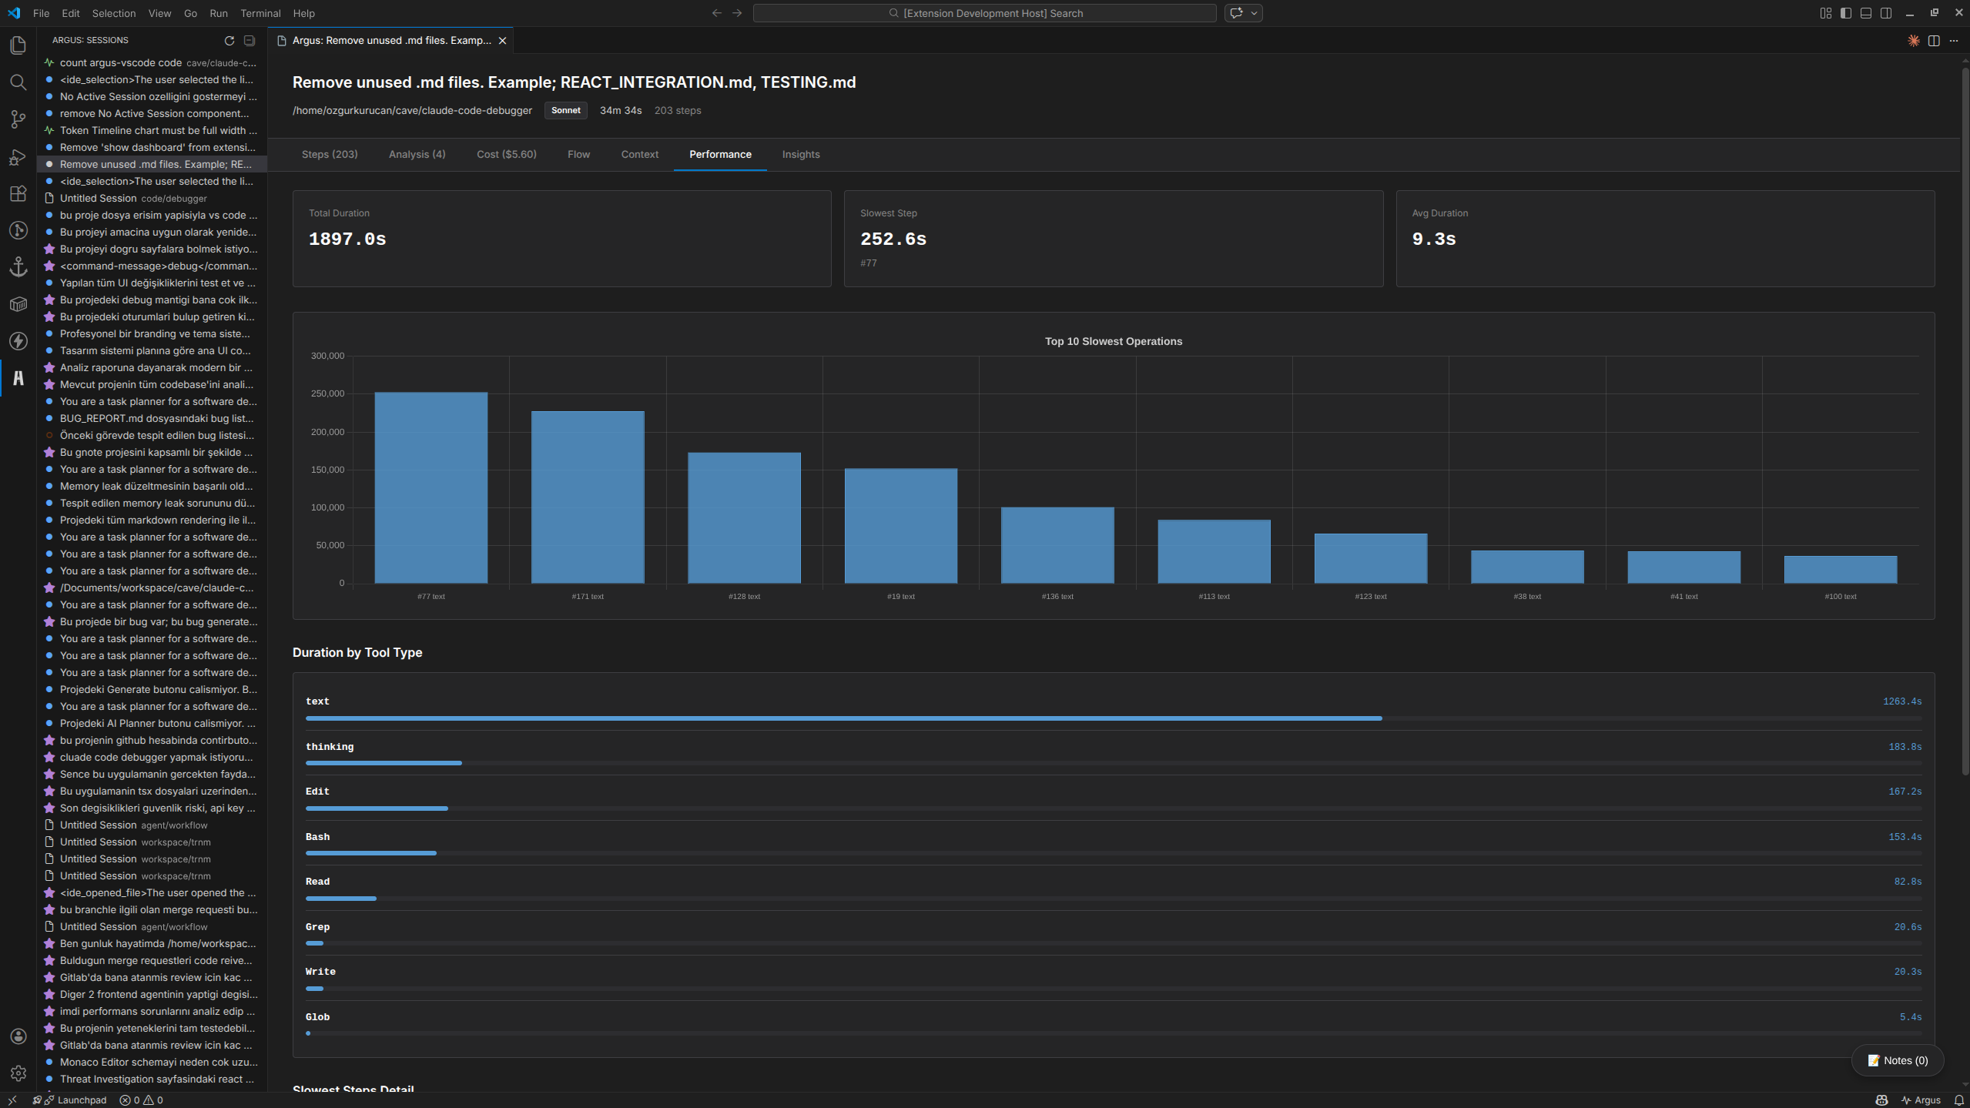Click the orange Argus starburst icon in editor toolbar
The width and height of the screenshot is (1970, 1108).
pos(1915,41)
